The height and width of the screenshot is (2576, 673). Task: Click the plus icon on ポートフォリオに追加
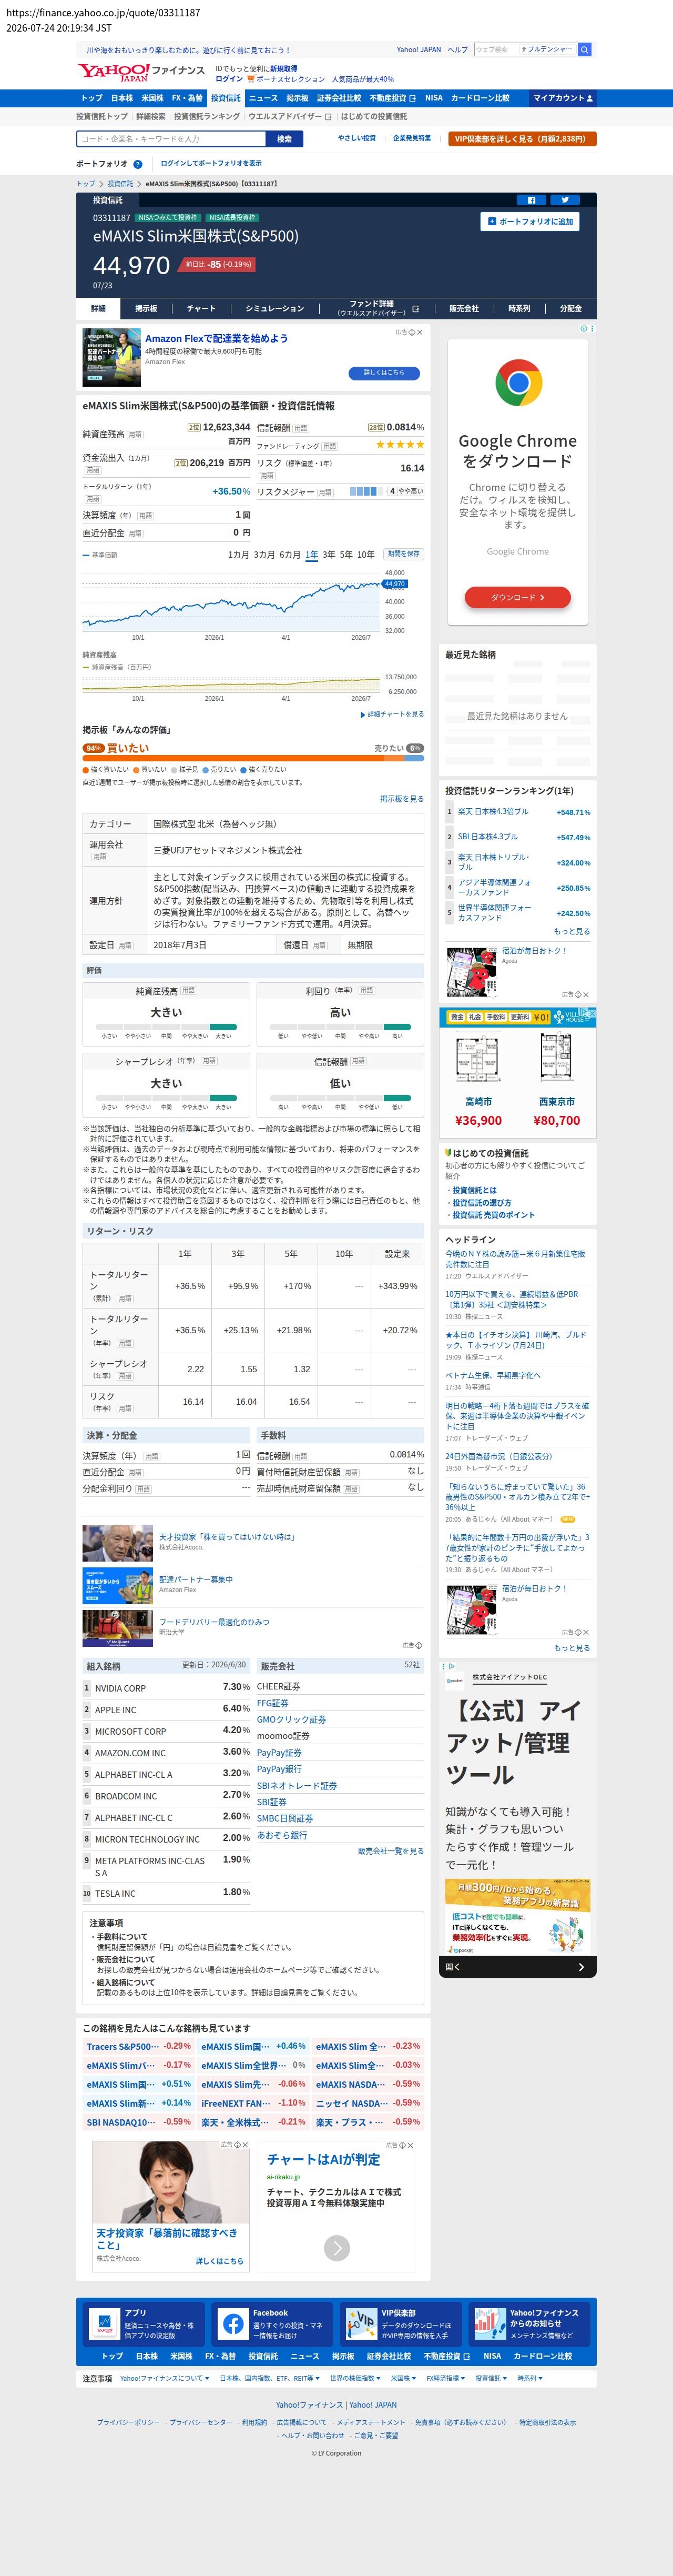492,221
